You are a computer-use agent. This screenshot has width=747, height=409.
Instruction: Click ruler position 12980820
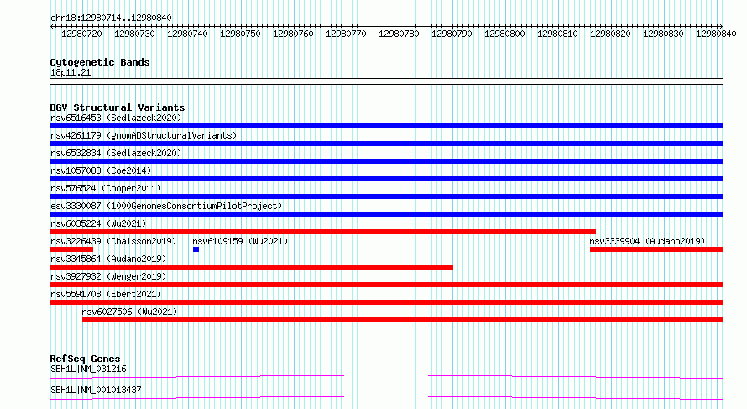pos(610,34)
